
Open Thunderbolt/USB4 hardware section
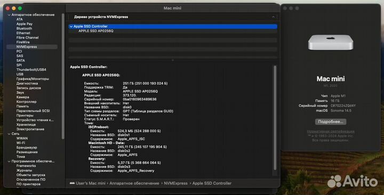pyautogui.click(x=31, y=70)
